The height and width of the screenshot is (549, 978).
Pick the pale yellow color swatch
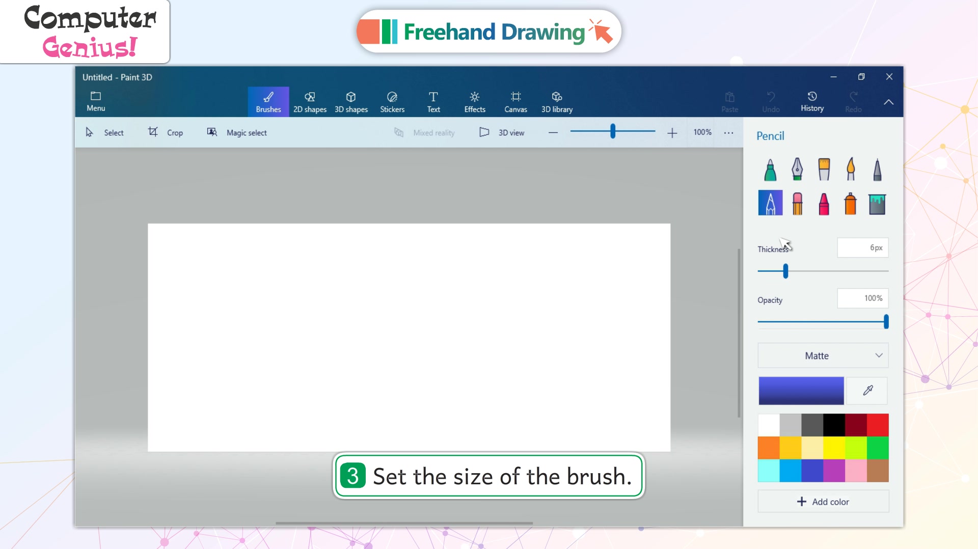[812, 448]
